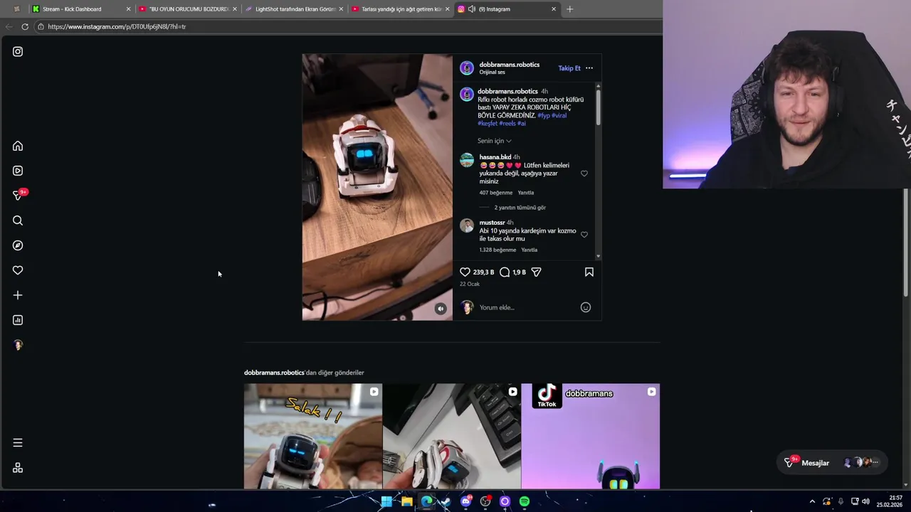Open post options three-dot menu

pyautogui.click(x=589, y=68)
